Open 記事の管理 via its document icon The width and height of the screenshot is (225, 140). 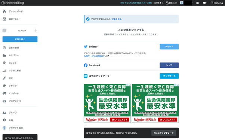click(x=4, y=48)
